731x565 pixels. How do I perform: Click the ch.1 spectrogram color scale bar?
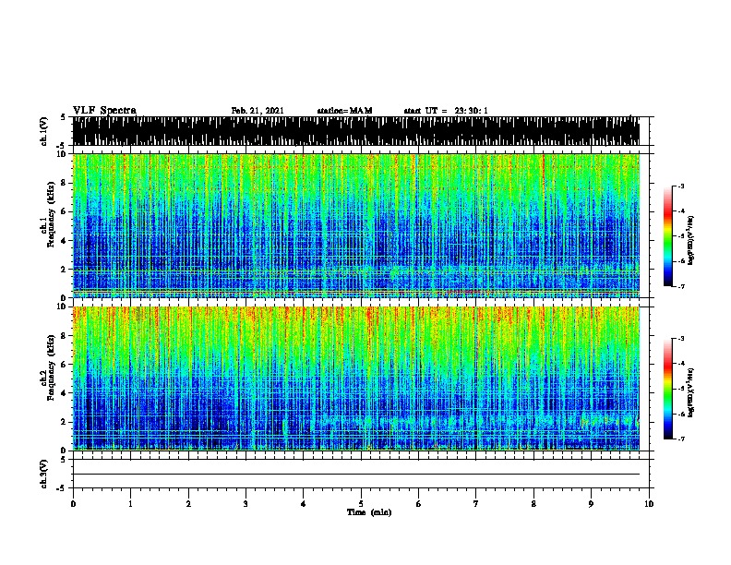point(668,236)
